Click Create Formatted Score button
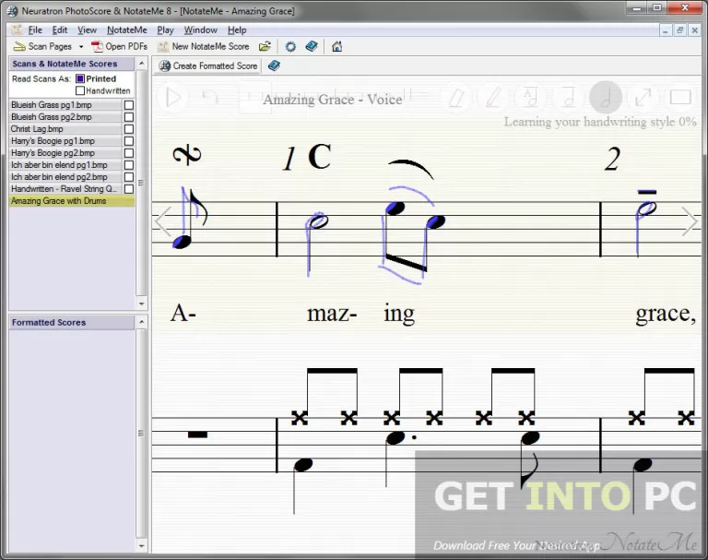Image resolution: width=708 pixels, height=560 pixels. [208, 66]
